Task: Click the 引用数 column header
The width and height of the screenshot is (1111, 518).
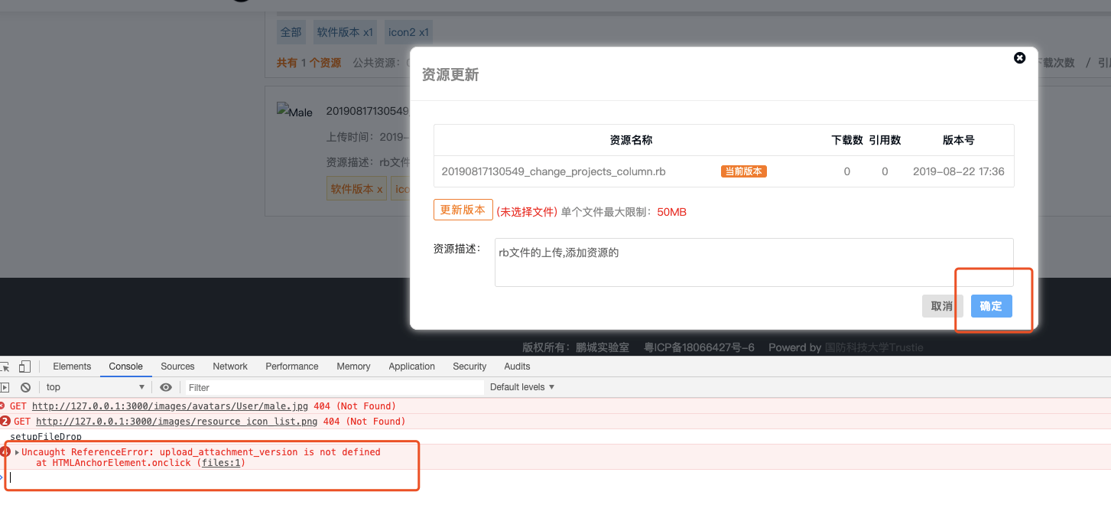Action: click(x=885, y=140)
